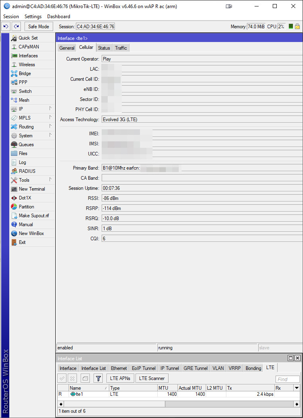Click the scroll right arrow in the interface table

(297, 404)
